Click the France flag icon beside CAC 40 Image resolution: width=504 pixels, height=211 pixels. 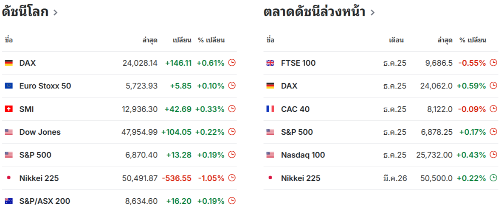click(x=270, y=109)
